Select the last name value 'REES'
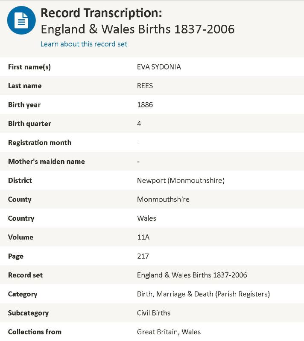Image resolution: width=304 pixels, height=341 pixels. (x=145, y=86)
